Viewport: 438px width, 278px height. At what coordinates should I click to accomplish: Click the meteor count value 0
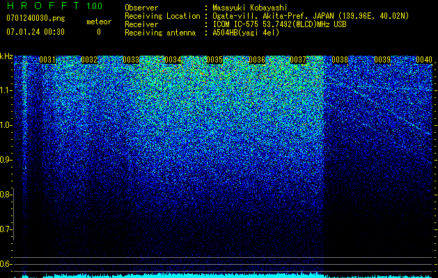(x=99, y=32)
